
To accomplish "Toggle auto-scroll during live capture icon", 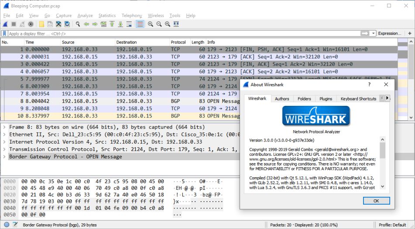I will [x=129, y=24].
